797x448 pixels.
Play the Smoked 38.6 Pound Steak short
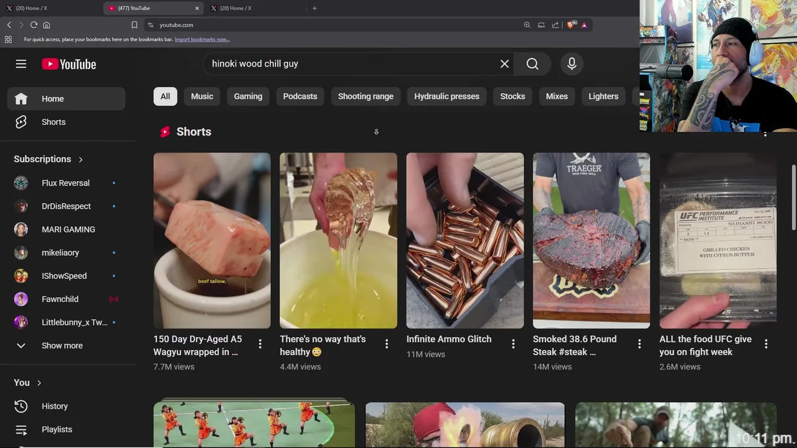pyautogui.click(x=592, y=241)
